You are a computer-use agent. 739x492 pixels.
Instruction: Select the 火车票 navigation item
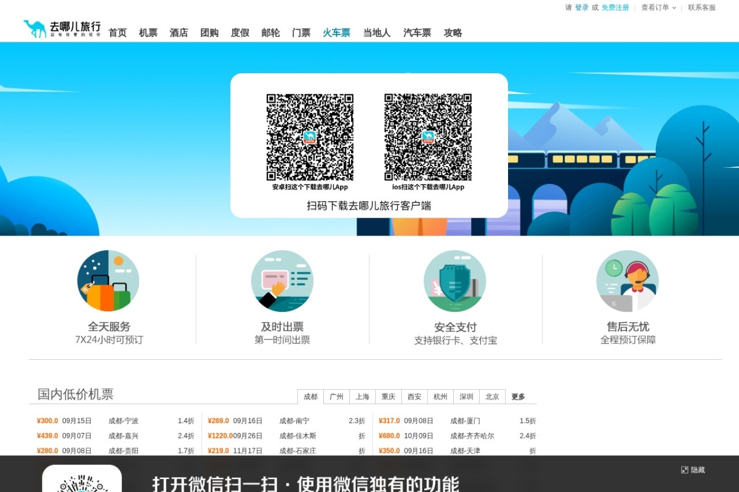337,33
